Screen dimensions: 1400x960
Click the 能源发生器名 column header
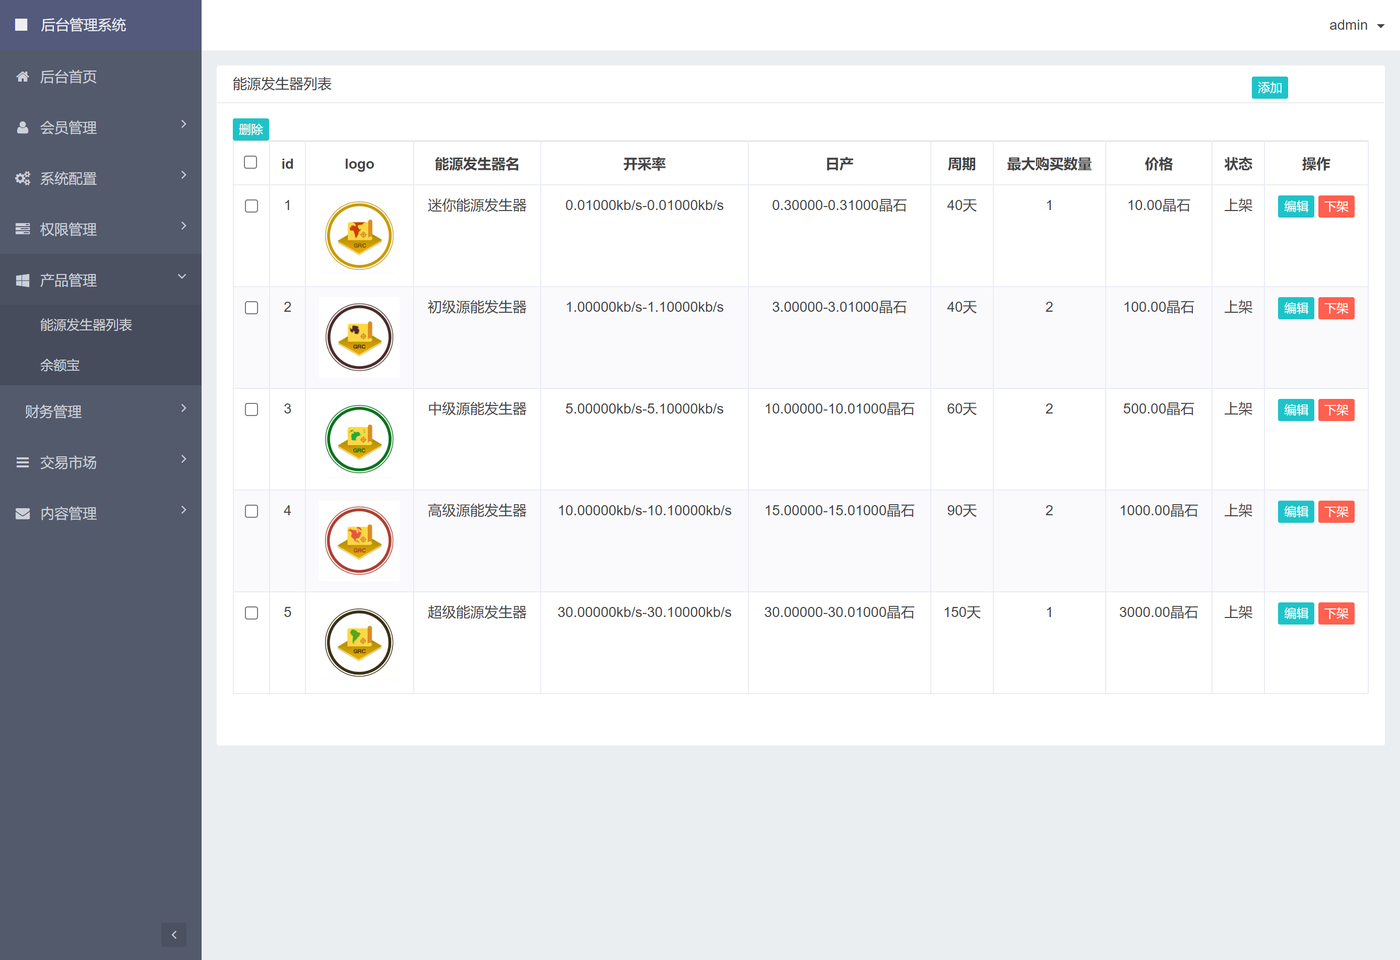477,164
